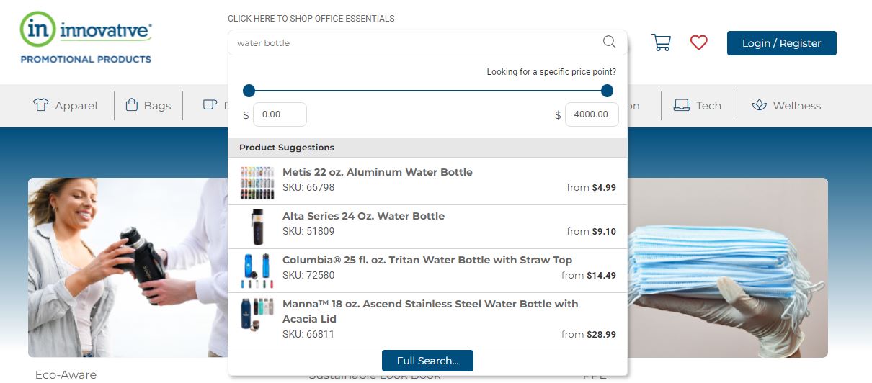
Task: Click the Wellness lotus icon
Action: [759, 105]
